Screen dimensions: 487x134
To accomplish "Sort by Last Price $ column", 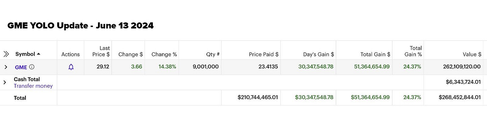I will click(x=101, y=51).
